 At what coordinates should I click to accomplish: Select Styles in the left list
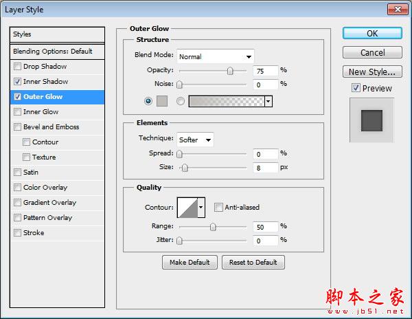pos(57,34)
